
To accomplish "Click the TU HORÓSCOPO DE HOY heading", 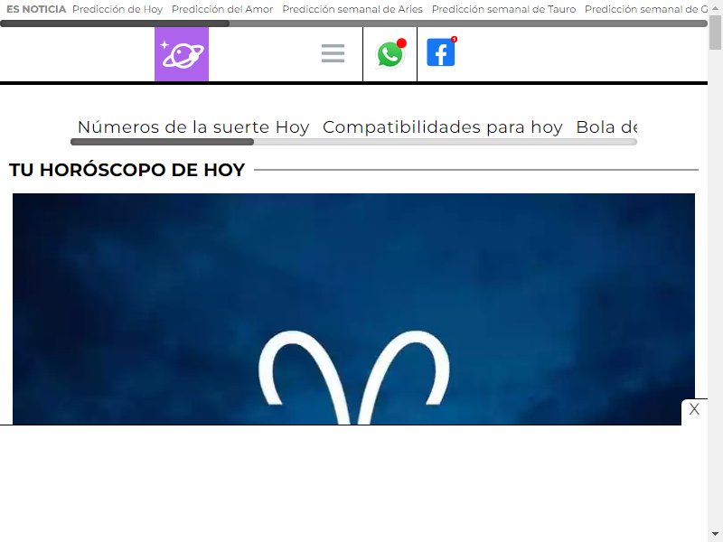I will pos(127,170).
